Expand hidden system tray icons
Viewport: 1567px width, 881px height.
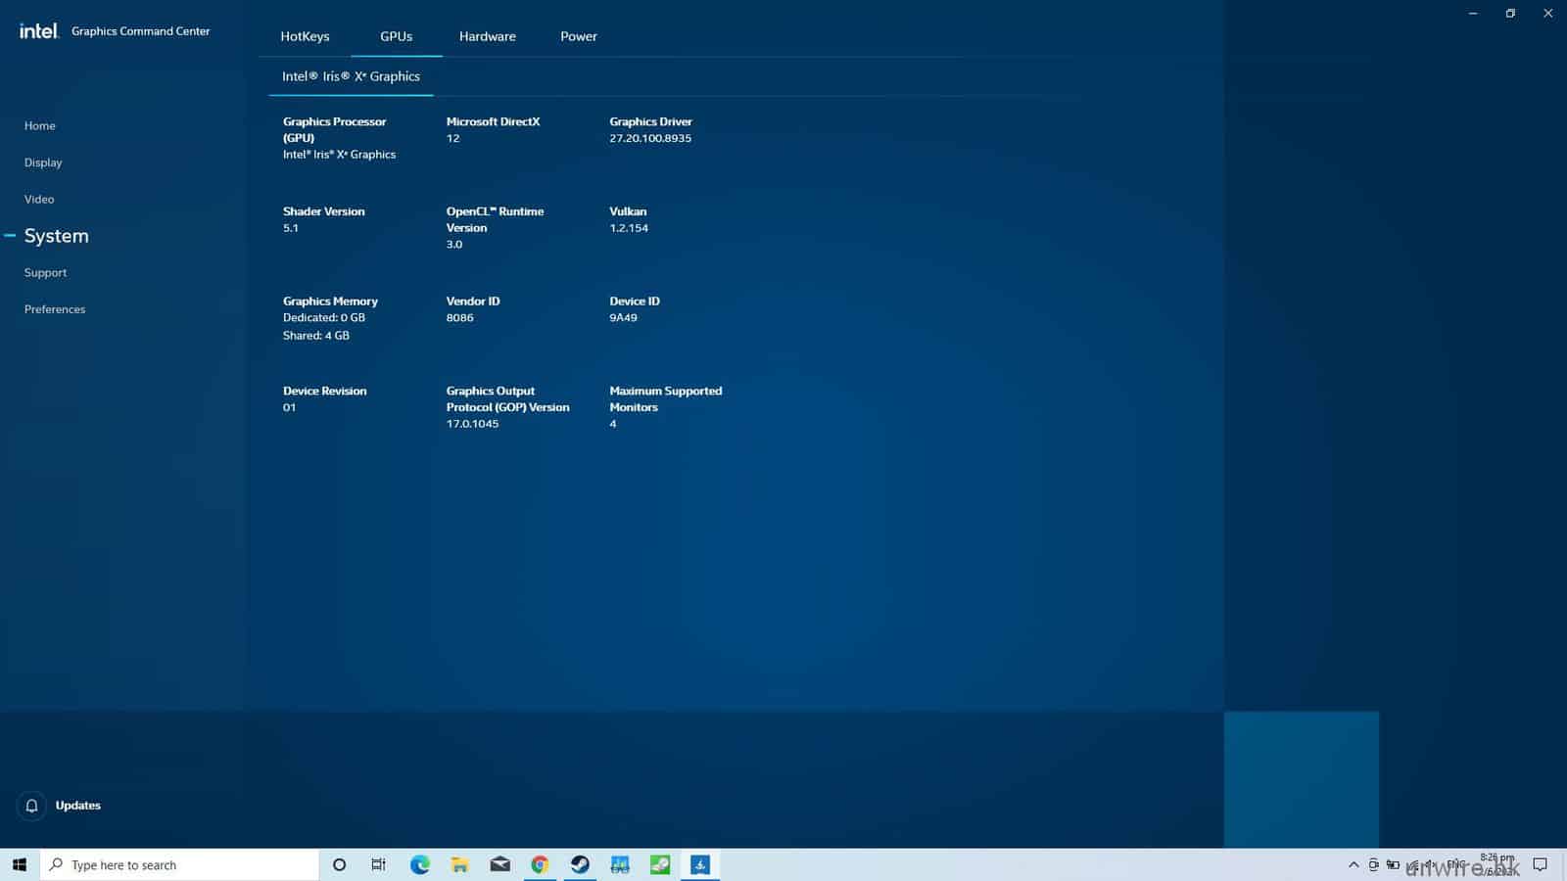click(1353, 864)
